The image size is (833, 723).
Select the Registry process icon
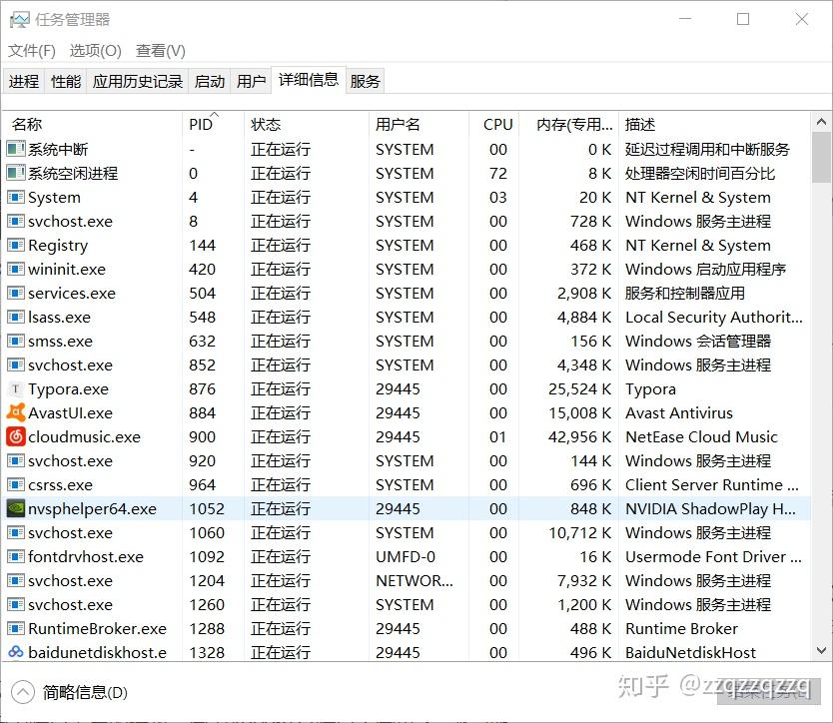click(14, 245)
